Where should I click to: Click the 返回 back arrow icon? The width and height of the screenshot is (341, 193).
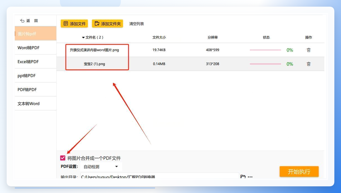[x=22, y=21]
